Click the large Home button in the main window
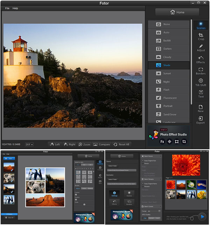This screenshot has width=210, height=226. pos(177,12)
